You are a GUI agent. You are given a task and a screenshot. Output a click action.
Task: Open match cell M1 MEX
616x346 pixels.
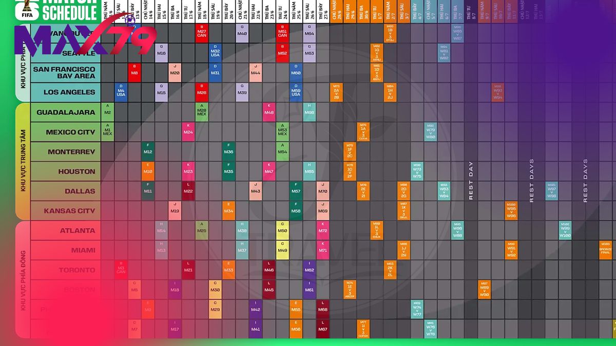[x=107, y=132]
